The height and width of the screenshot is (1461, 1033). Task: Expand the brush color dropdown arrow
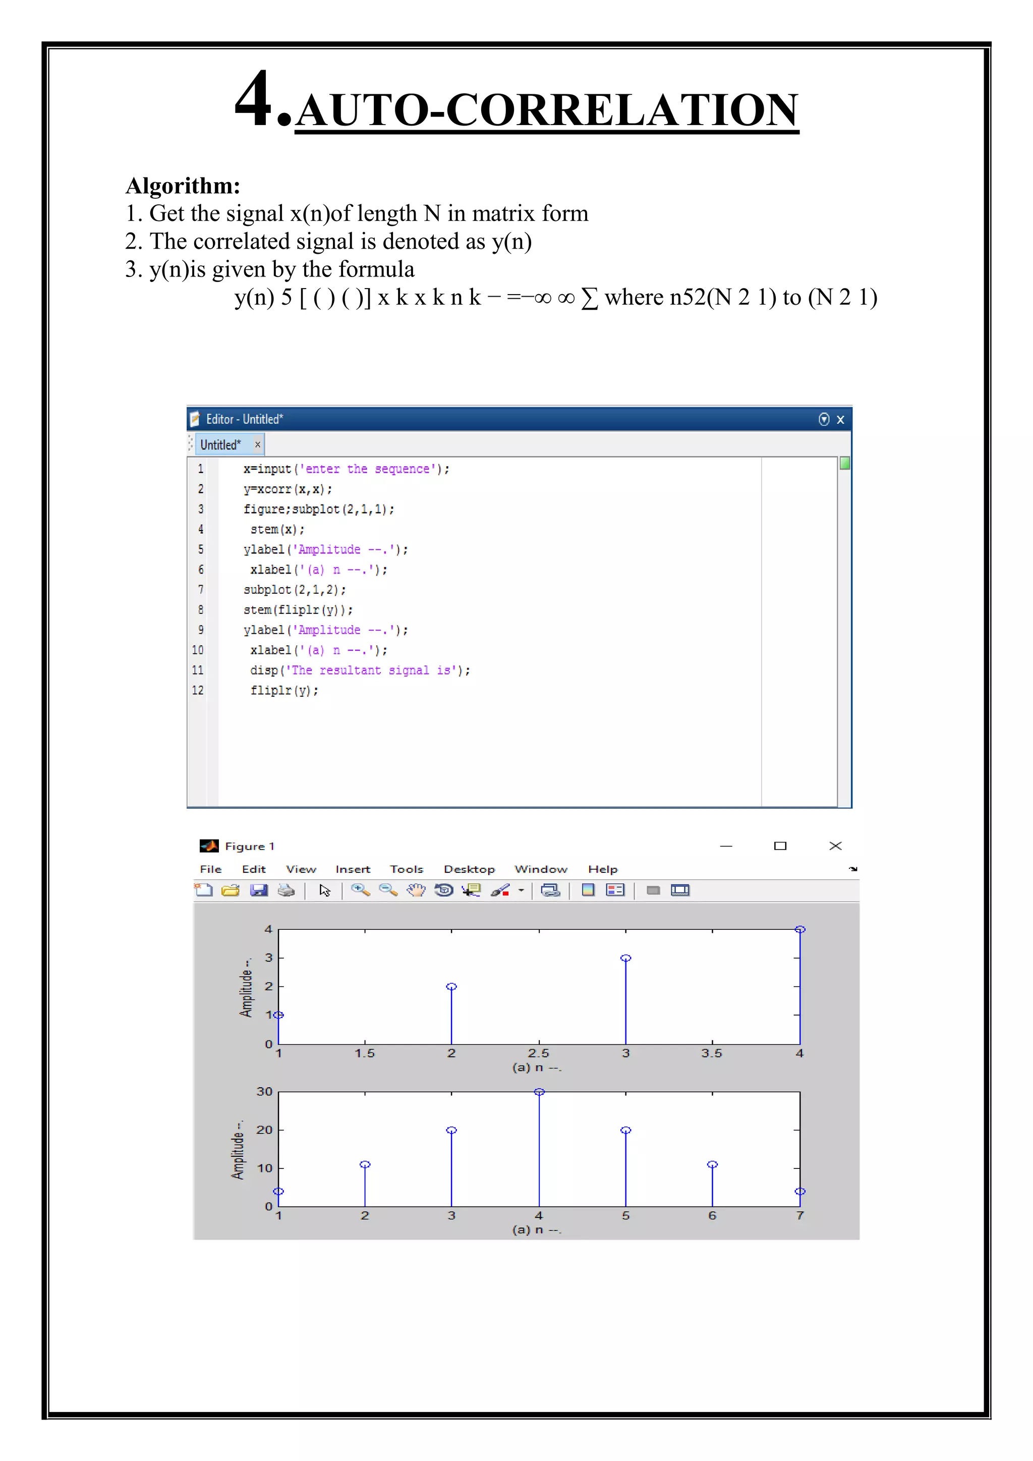tap(521, 890)
